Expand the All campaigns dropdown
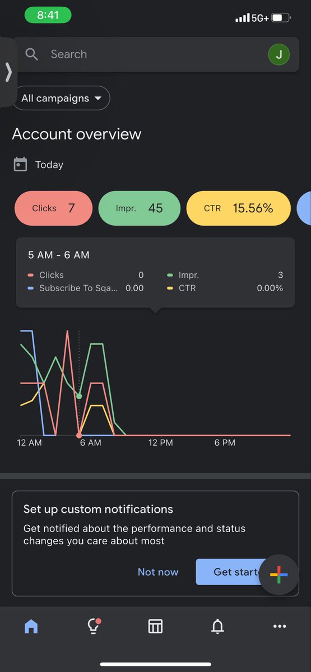The width and height of the screenshot is (311, 672). pos(62,98)
